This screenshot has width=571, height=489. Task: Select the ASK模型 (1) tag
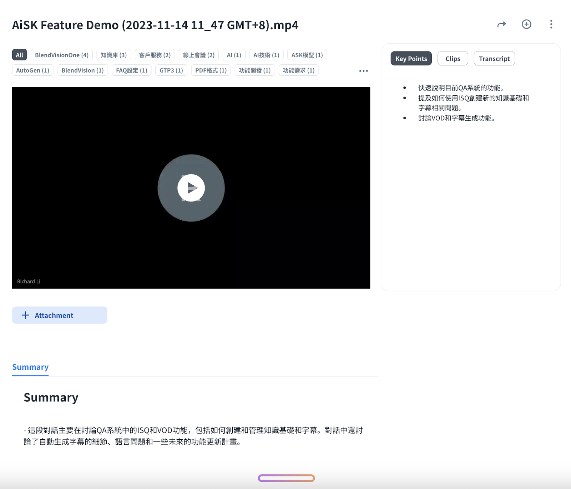(x=307, y=55)
